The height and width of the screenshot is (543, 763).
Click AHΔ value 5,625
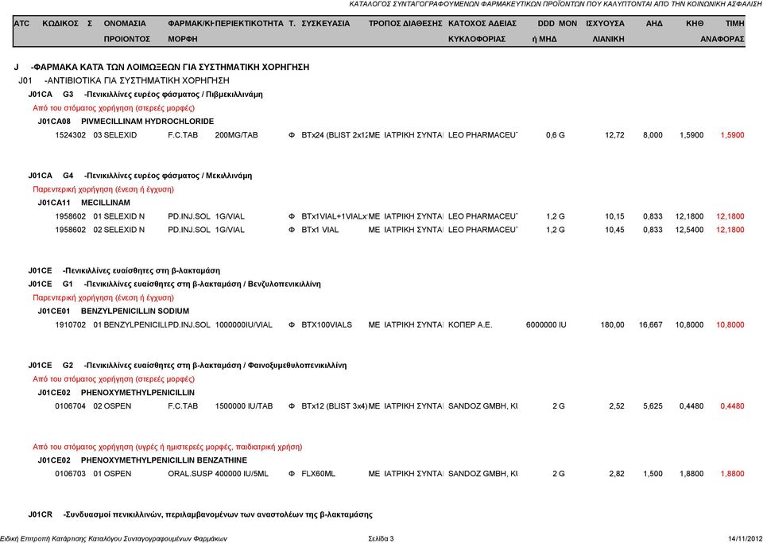coord(653,406)
